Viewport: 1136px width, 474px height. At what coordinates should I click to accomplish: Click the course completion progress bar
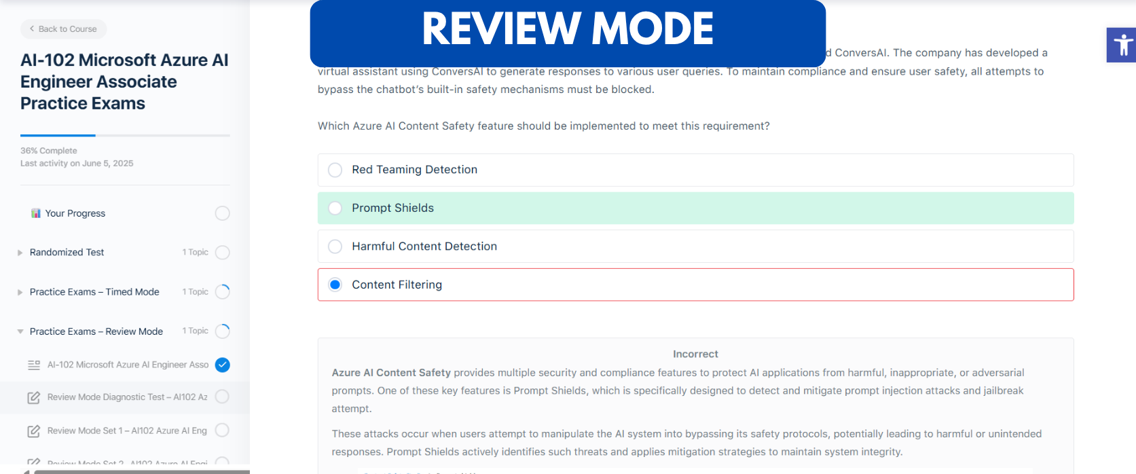click(x=125, y=135)
